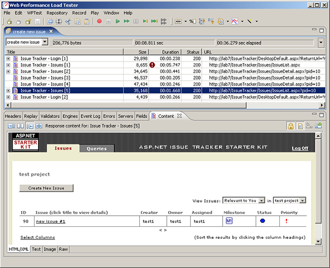Pause the replay using the pause icon
Image resolution: width=330 pixels, height=268 pixels.
[x=136, y=21]
